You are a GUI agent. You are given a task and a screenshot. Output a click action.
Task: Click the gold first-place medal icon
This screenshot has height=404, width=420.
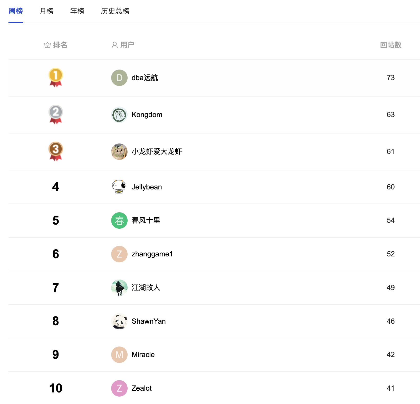click(56, 77)
